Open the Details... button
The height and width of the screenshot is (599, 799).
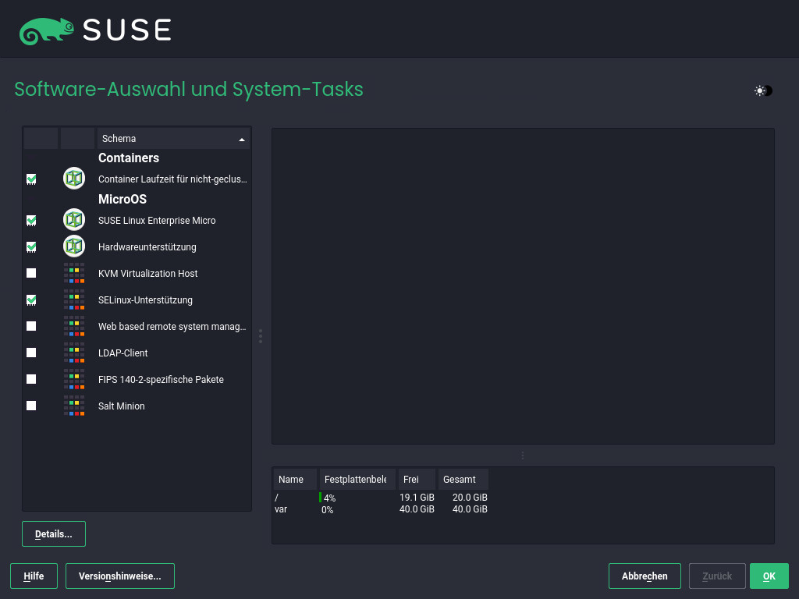click(x=54, y=533)
